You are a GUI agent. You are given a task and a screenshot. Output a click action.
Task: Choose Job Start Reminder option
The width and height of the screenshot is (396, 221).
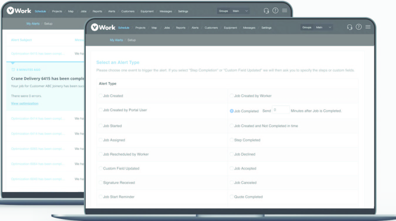(x=101, y=197)
